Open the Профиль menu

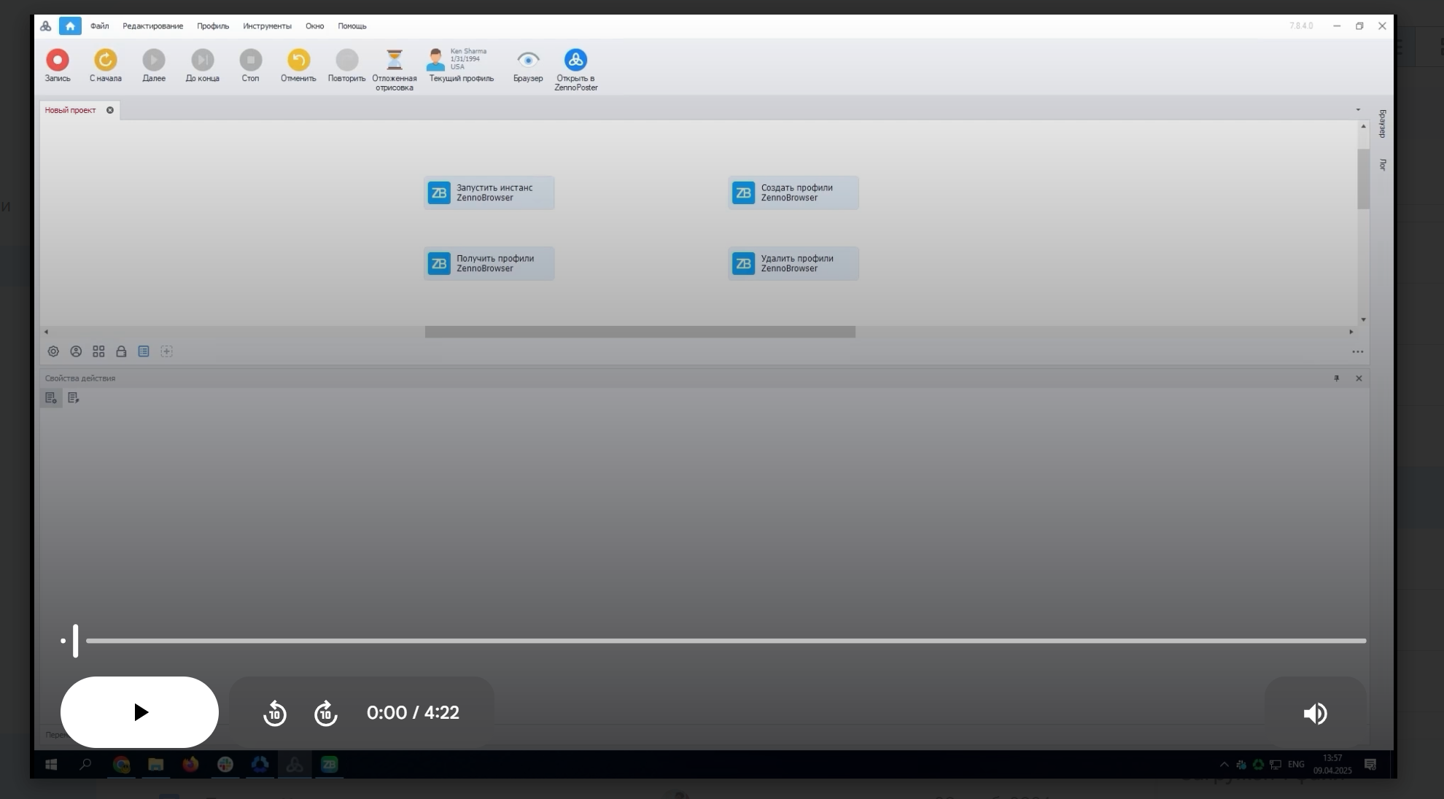pyautogui.click(x=212, y=26)
